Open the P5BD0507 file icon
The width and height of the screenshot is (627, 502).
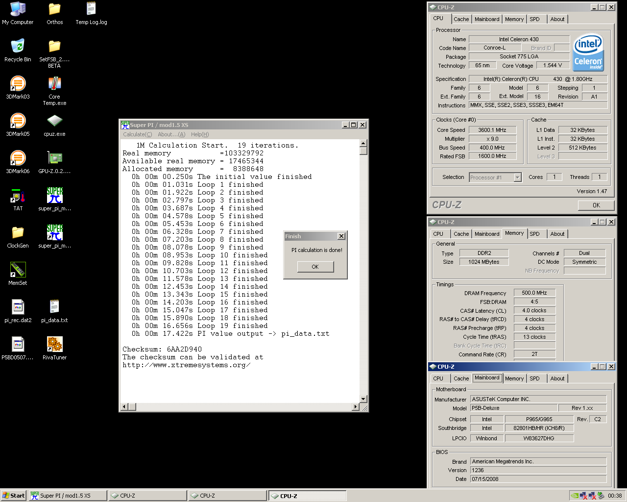[x=18, y=349]
